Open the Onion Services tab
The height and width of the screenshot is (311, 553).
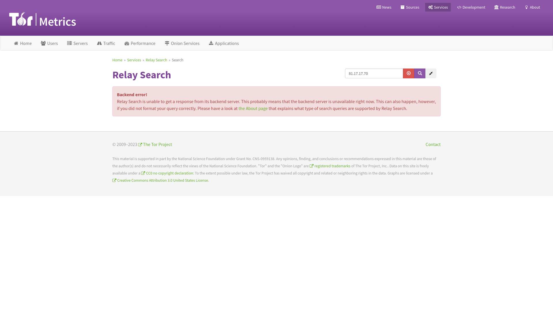pos(182,43)
